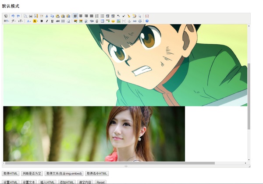Click the copy icon

[52, 16]
